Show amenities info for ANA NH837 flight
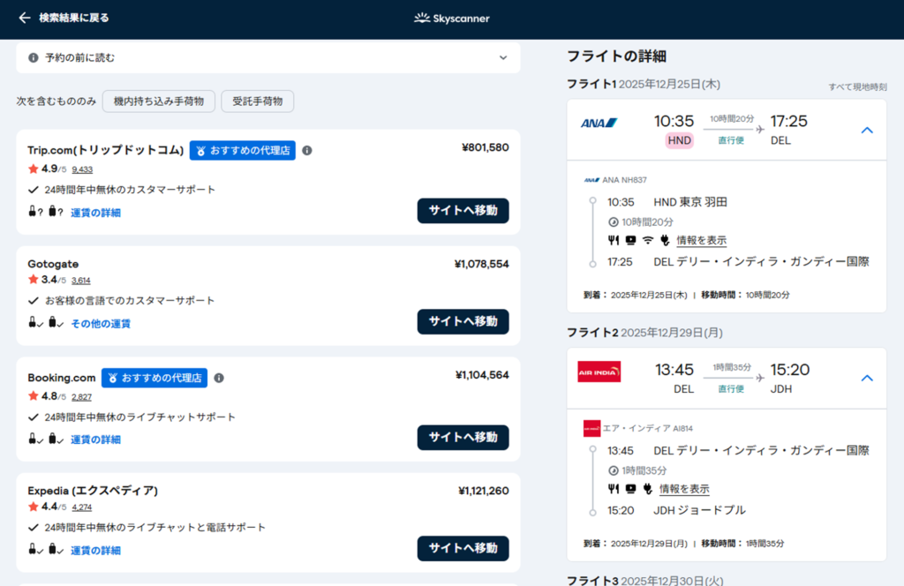 tap(701, 240)
